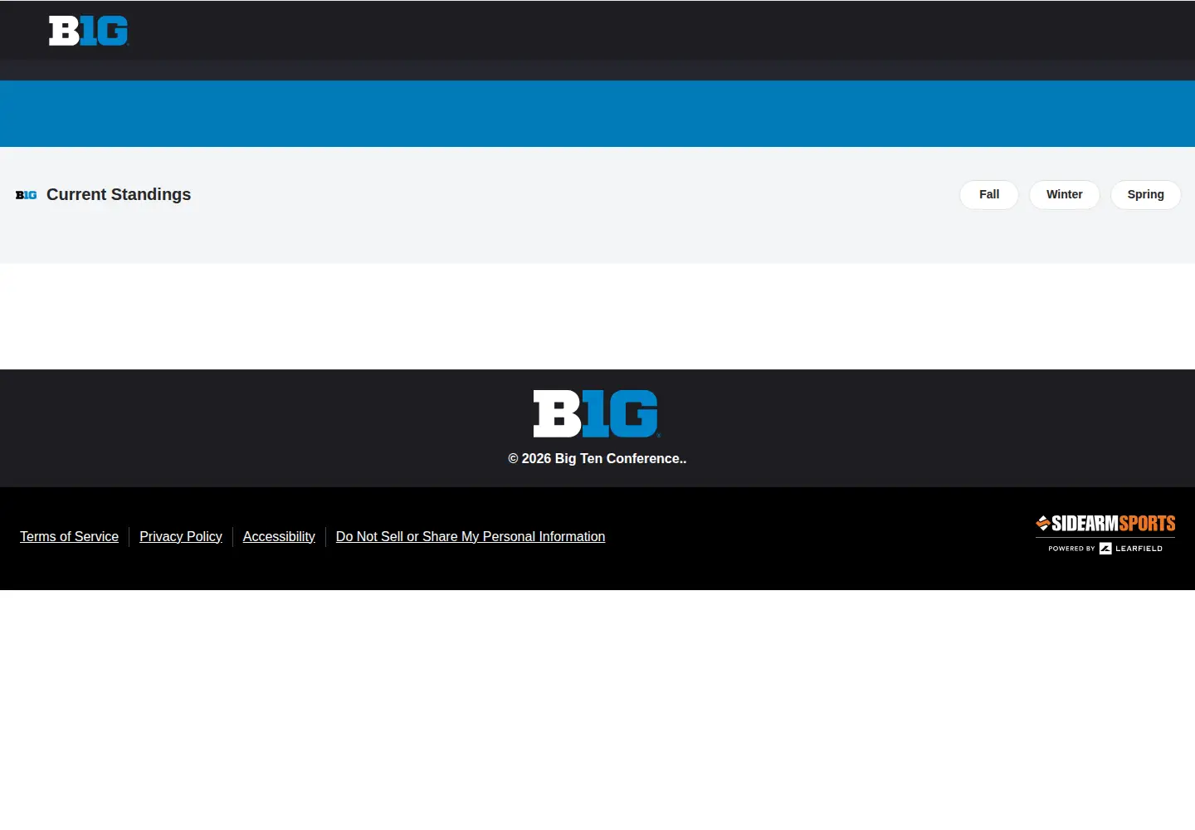Click the B1G logo in the header

pyautogui.click(x=89, y=31)
